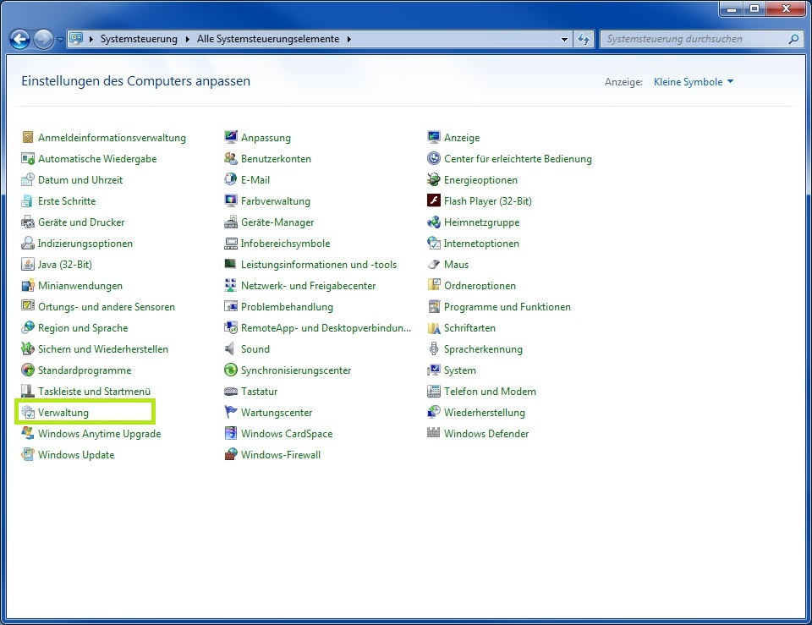Open Programme und Funktionen link
The width and height of the screenshot is (812, 625).
point(507,306)
